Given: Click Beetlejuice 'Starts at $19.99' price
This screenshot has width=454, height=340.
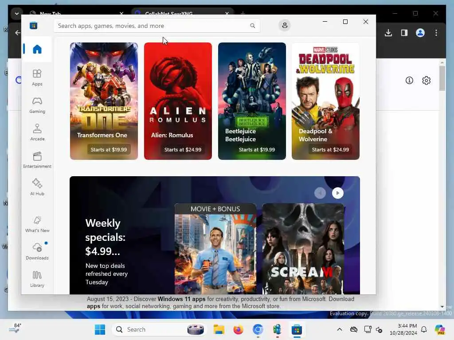Looking at the screenshot, I should coord(257,150).
